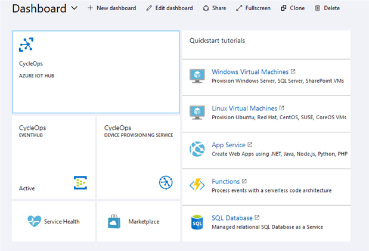Viewport: 369px width, 251px height.
Task: Clone this dashboard
Action: (x=293, y=8)
